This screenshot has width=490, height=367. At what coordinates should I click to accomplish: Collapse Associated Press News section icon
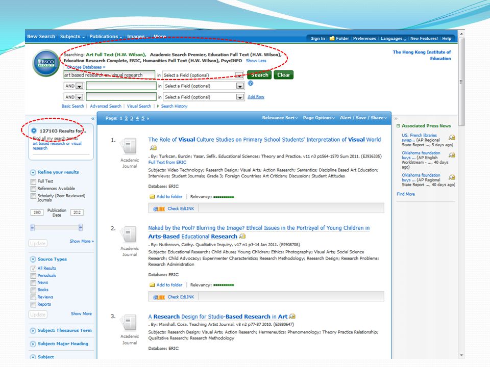(398, 126)
